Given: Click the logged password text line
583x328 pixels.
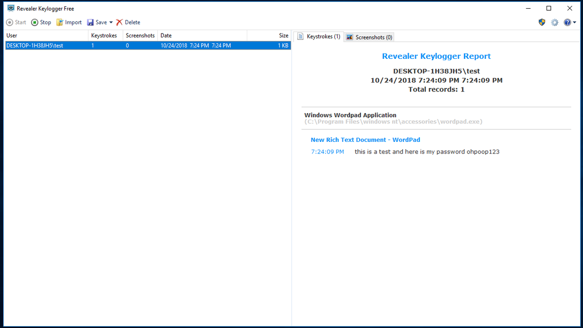Looking at the screenshot, I should click(x=427, y=152).
